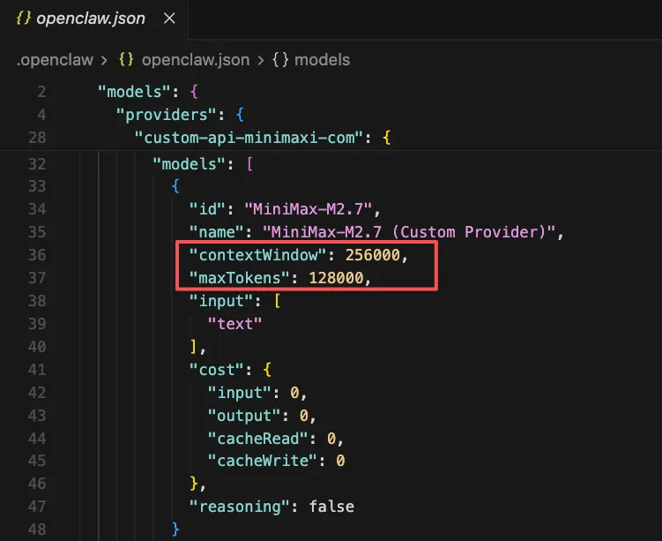The height and width of the screenshot is (541, 662).
Task: Click the "cacheWrite" key
Action: click(x=263, y=461)
